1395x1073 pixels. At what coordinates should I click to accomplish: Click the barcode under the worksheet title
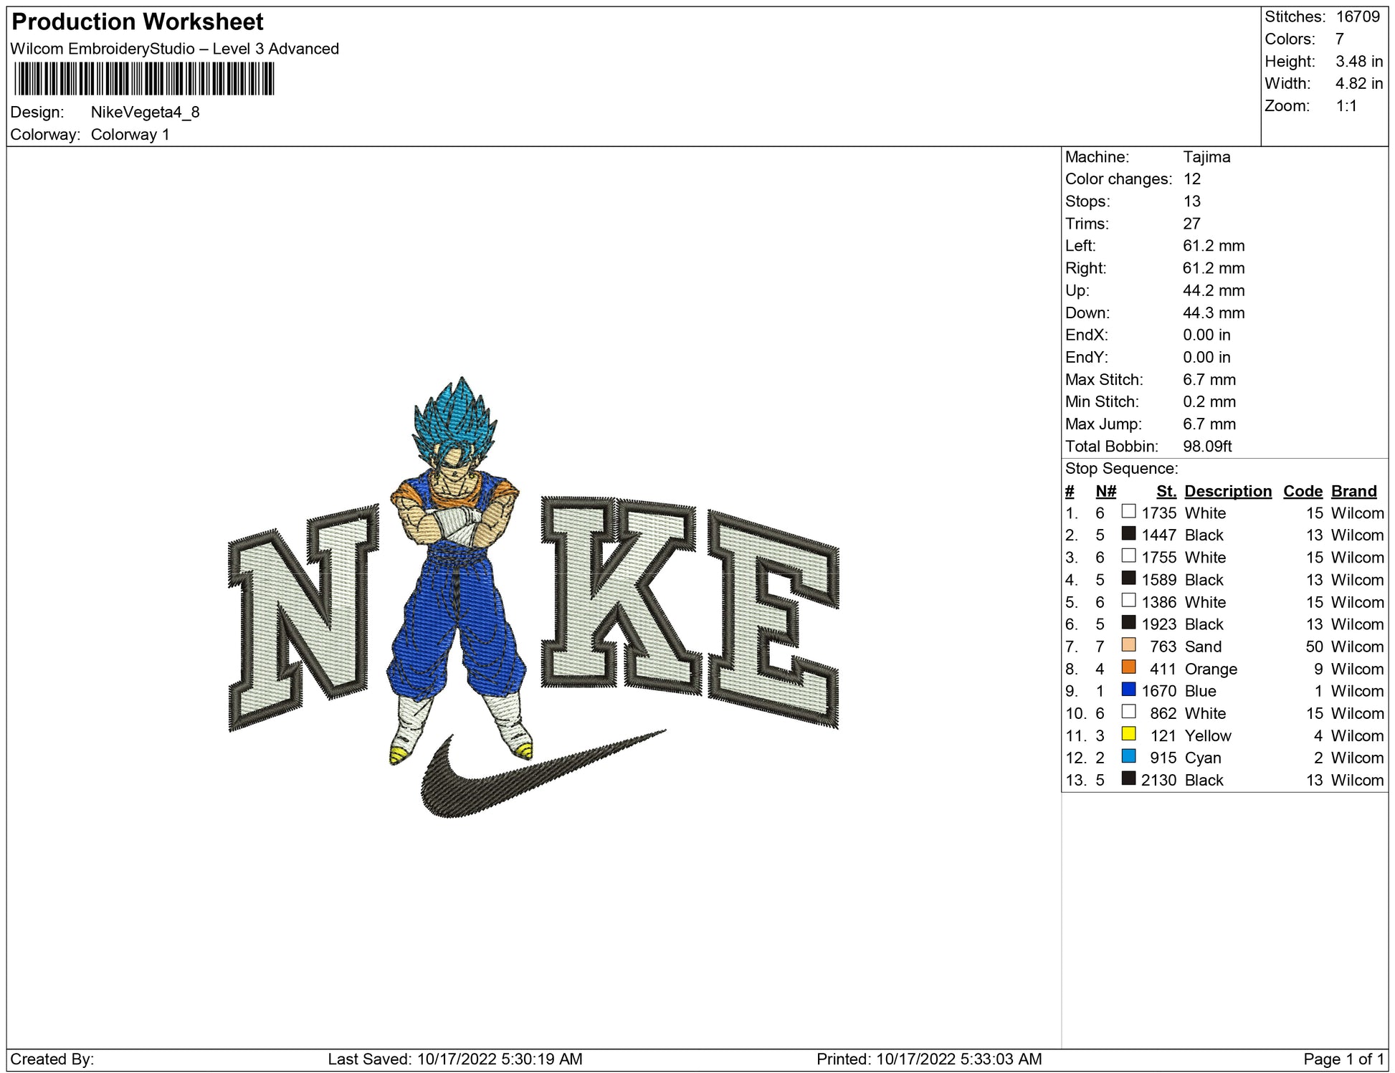[143, 79]
